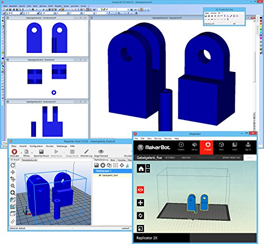This screenshot has height=244, width=264.
Task: Pick the red color swatch in right palette
Action: click(261, 21)
